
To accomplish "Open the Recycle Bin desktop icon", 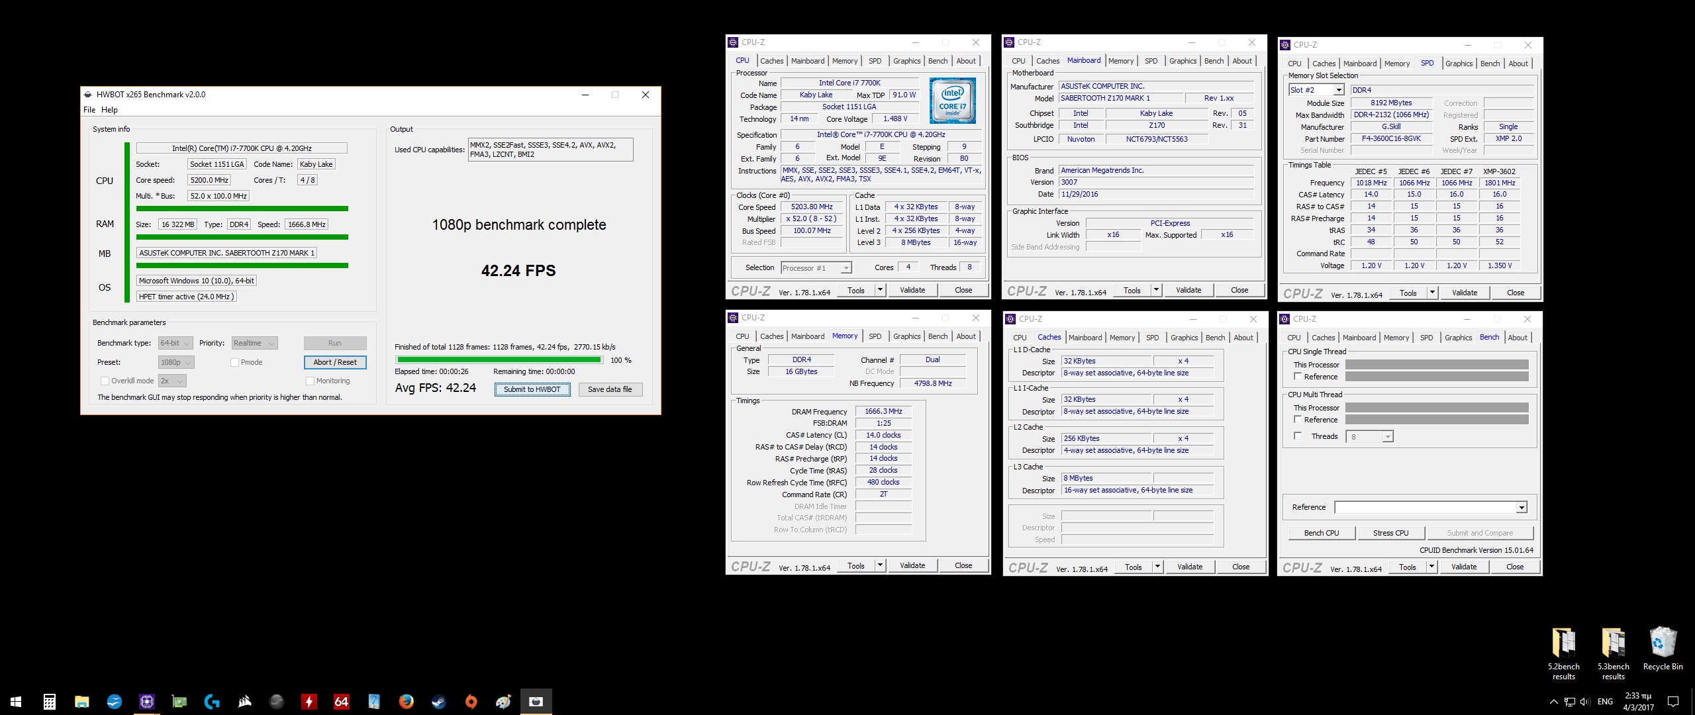I will tap(1663, 649).
